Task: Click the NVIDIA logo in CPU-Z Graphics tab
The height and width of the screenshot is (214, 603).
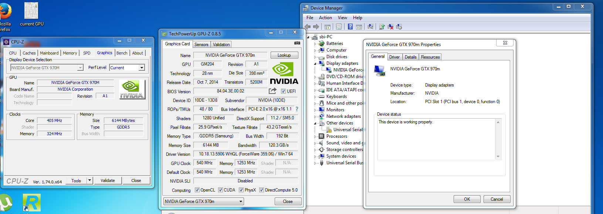Action: pyautogui.click(x=132, y=90)
